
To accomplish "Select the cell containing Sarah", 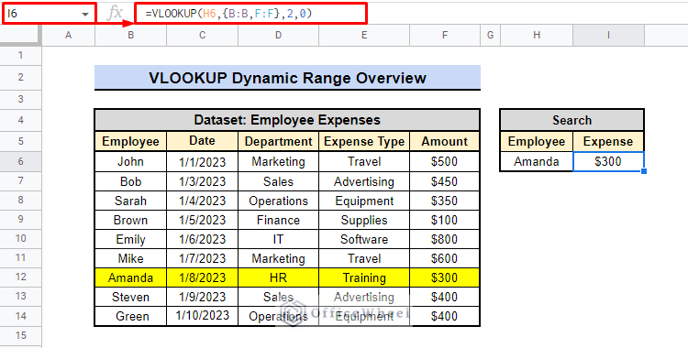I will (x=131, y=201).
